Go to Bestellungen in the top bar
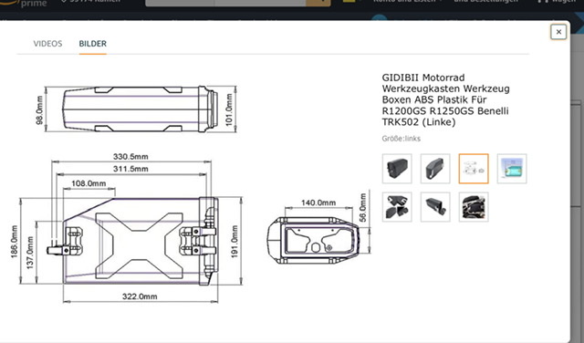584x343 pixels. (485, 2)
